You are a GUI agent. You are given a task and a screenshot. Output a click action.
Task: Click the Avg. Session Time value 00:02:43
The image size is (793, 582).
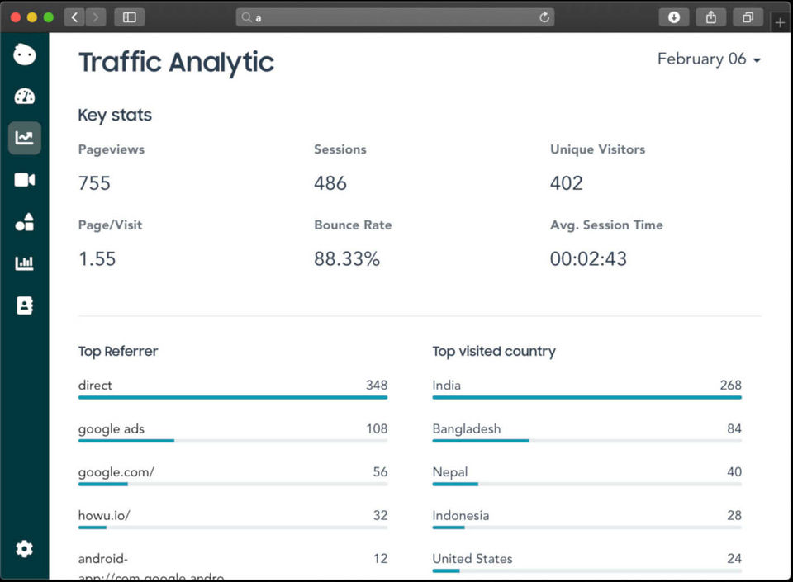click(x=588, y=258)
